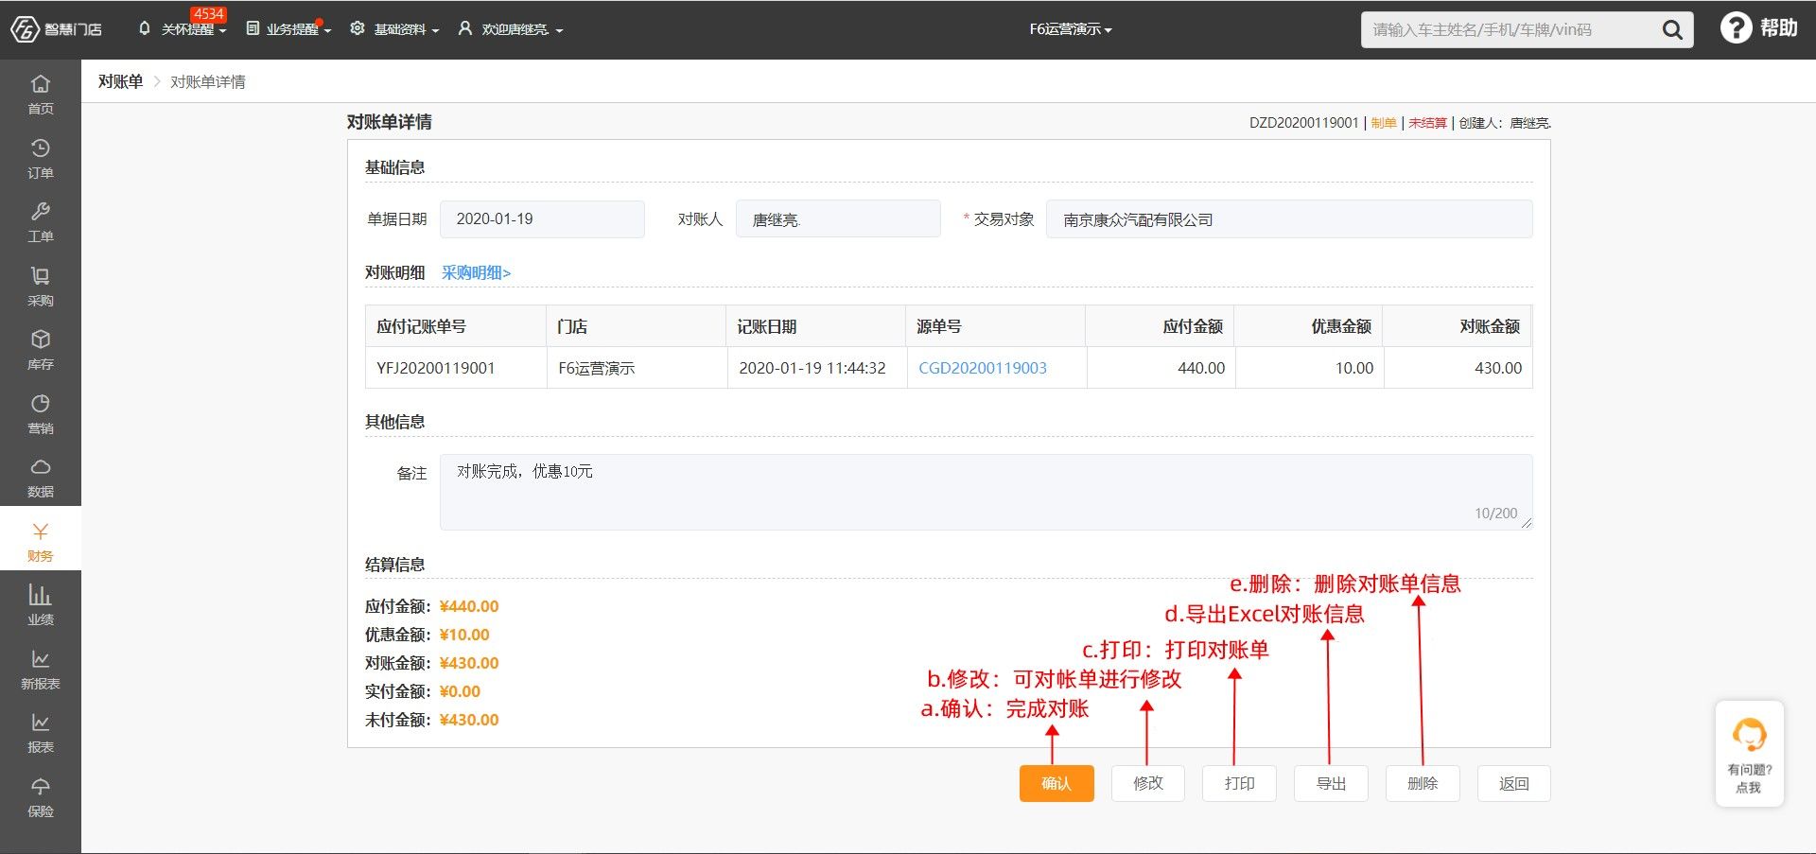Click the search magnifier icon
This screenshot has height=854, width=1816.
click(x=1672, y=30)
